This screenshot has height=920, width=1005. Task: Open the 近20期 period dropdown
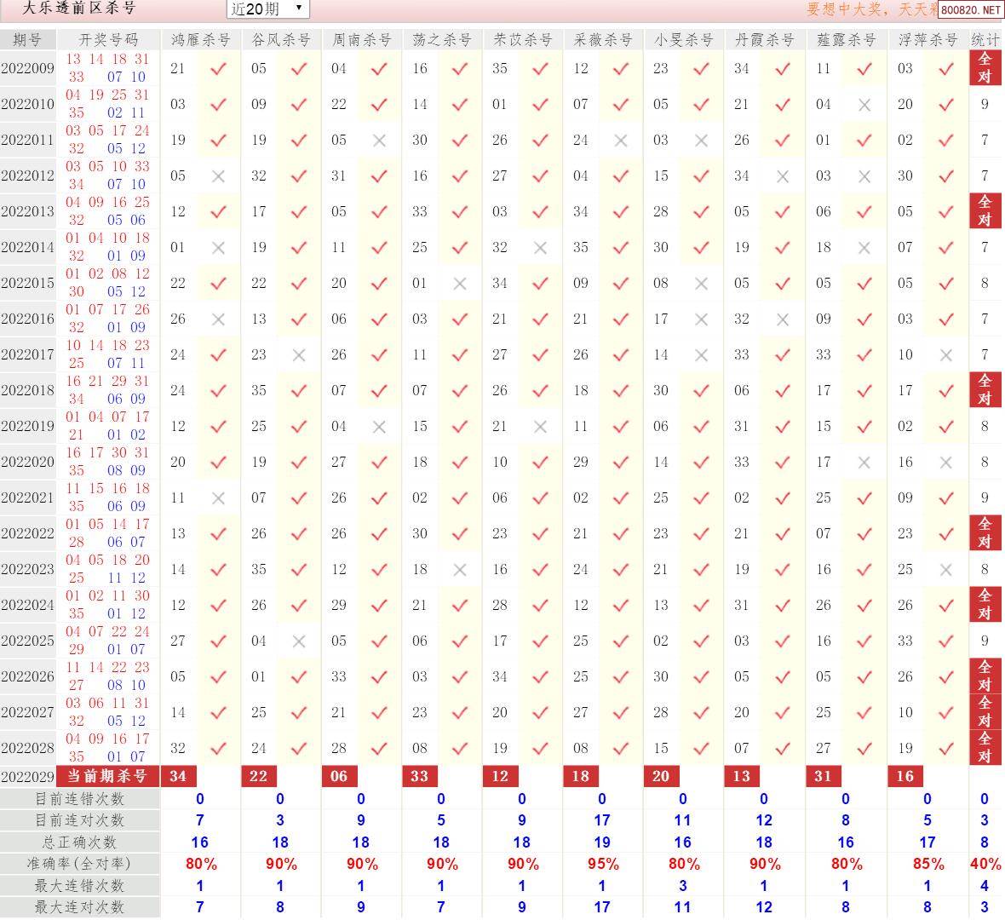click(267, 9)
